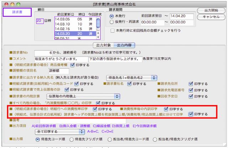Select the 14.02.15 list row
Screen dimensions: 228x148
coord(75,29)
